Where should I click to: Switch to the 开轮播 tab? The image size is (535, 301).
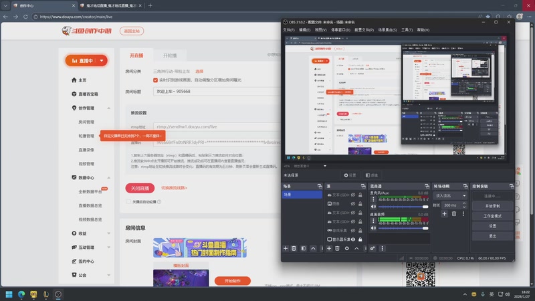[x=170, y=56]
